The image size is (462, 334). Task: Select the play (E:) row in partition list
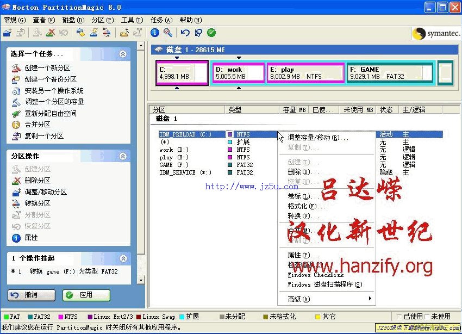click(x=301, y=157)
